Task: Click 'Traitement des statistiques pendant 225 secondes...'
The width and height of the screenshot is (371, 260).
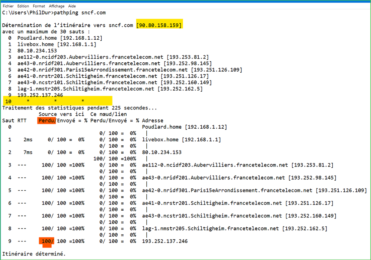Action: 79,108
